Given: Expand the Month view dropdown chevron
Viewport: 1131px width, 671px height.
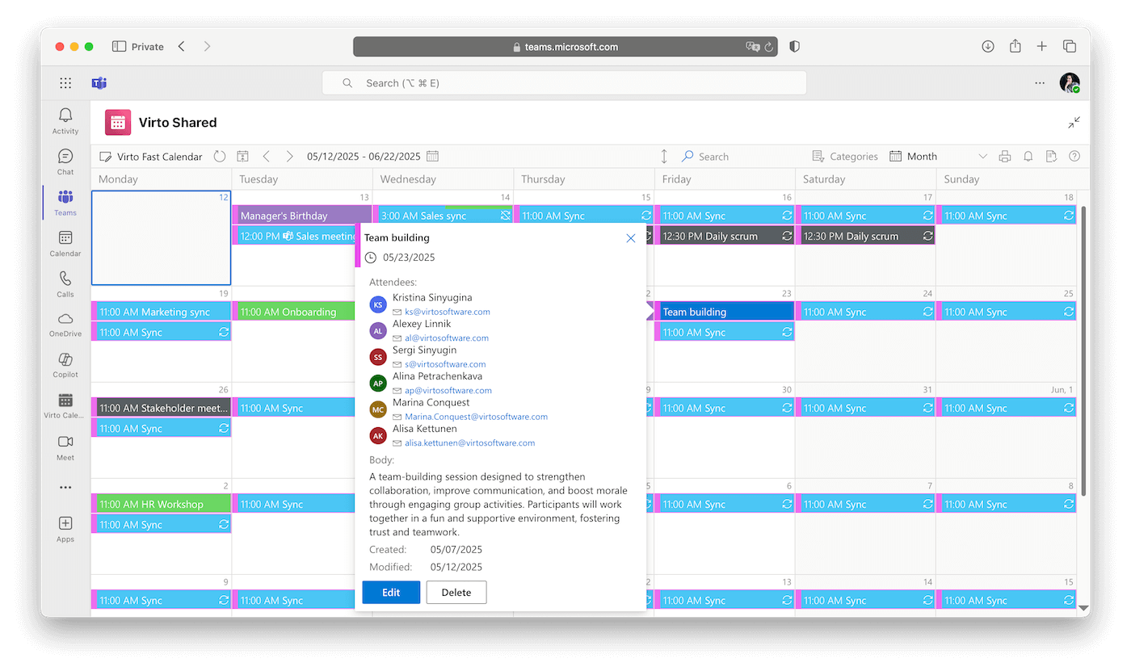Looking at the screenshot, I should click(983, 156).
